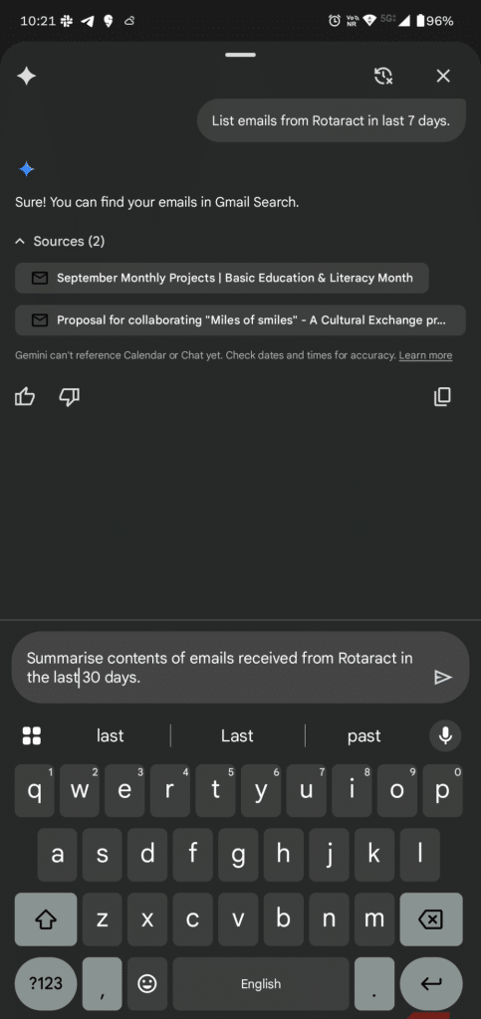This screenshot has width=481, height=1019.
Task: Focus the prompt text input field
Action: tap(221, 668)
